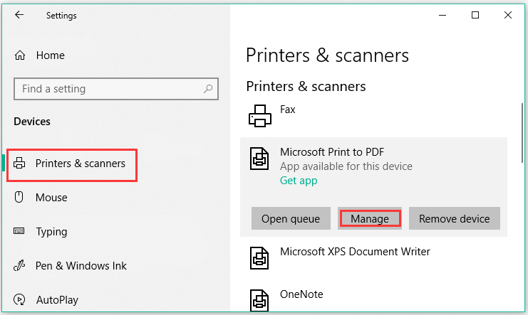Image resolution: width=528 pixels, height=315 pixels.
Task: Click the 'App available for this device' text
Action: pyautogui.click(x=346, y=166)
